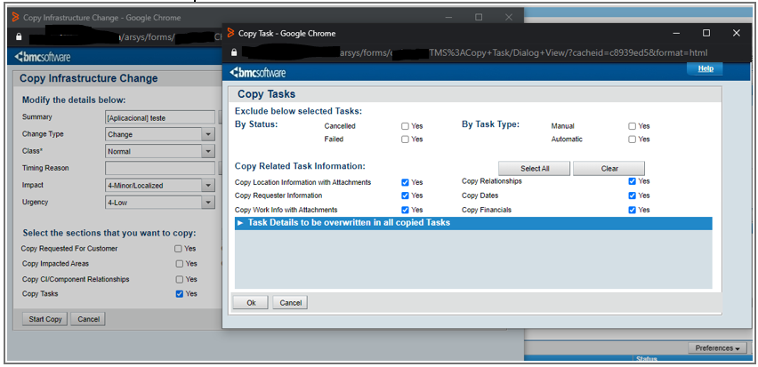Check Copy Impacted Areas option

(180, 264)
